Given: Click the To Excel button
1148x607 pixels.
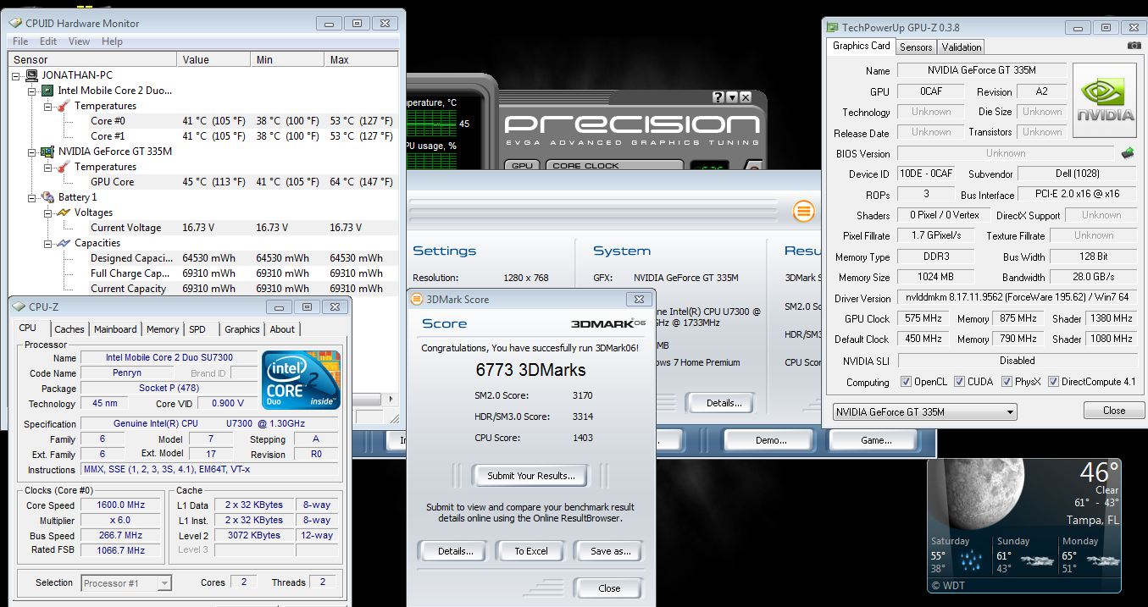Looking at the screenshot, I should (531, 551).
